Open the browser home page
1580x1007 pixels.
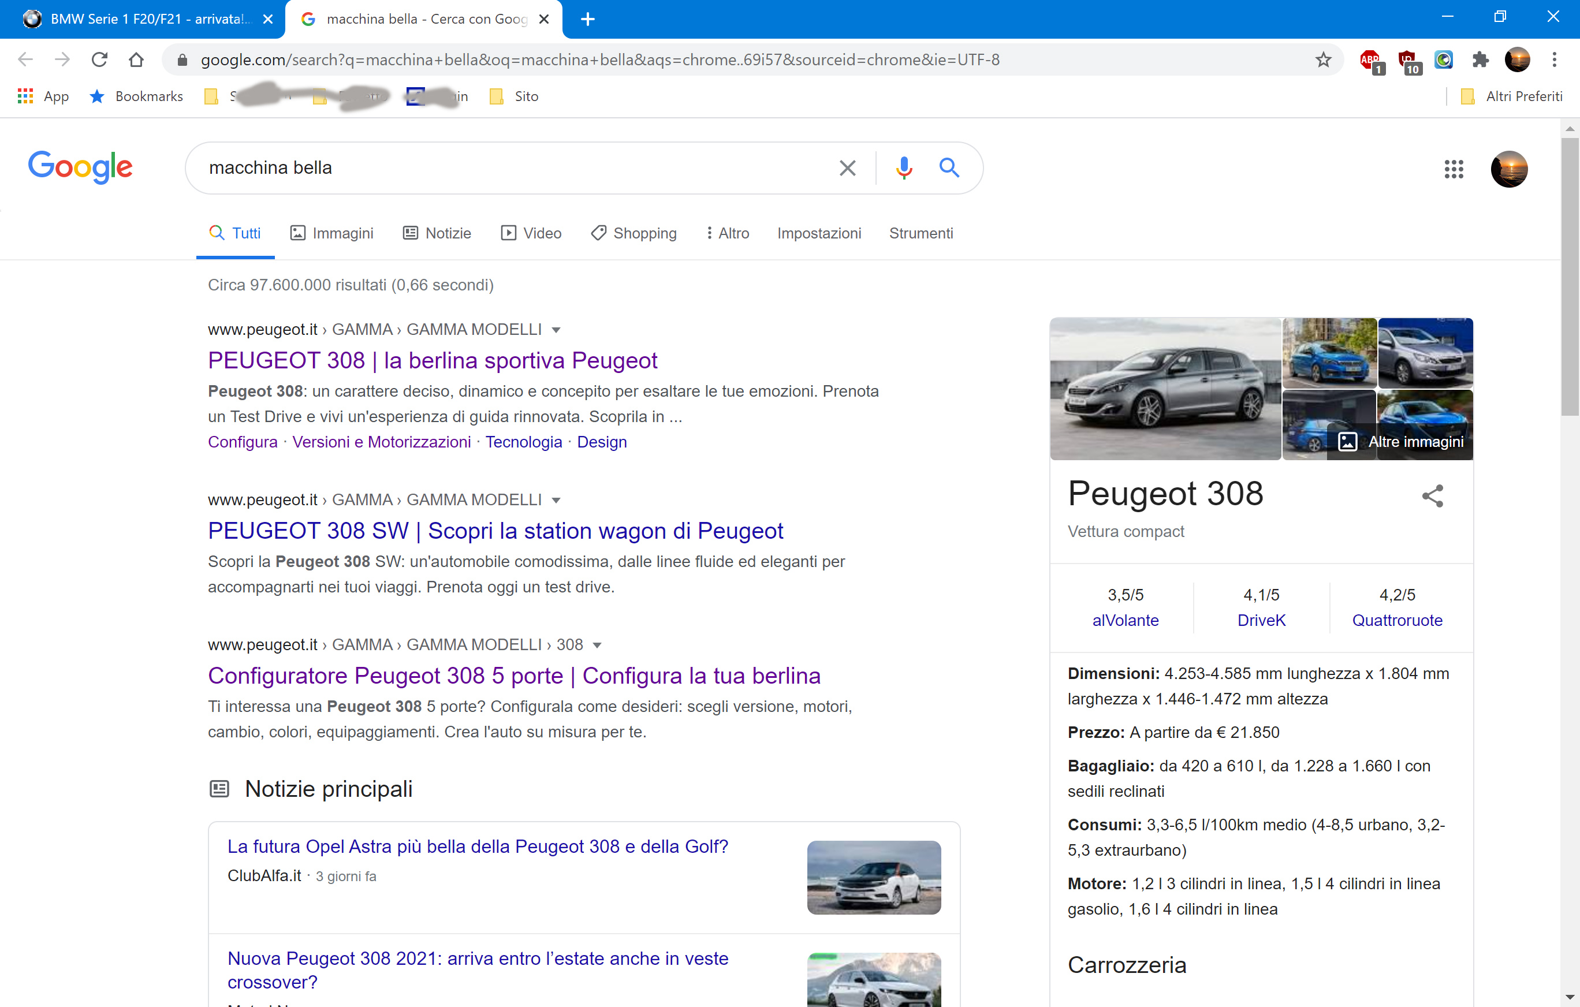pyautogui.click(x=136, y=59)
